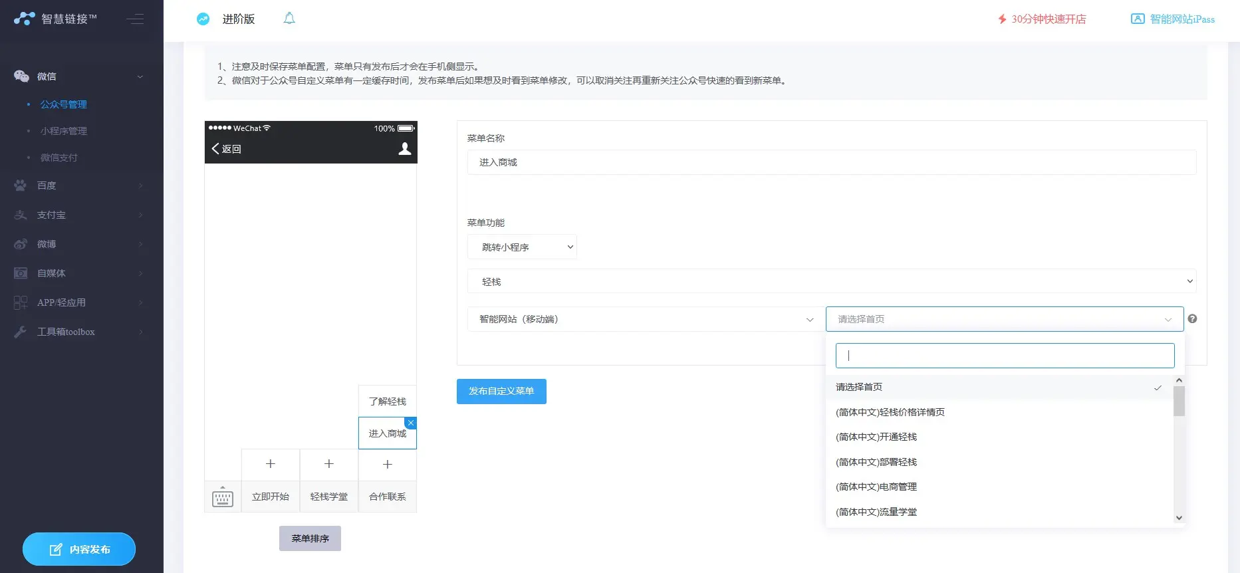Add submenu above 立即开始 with plus icon

click(271, 464)
